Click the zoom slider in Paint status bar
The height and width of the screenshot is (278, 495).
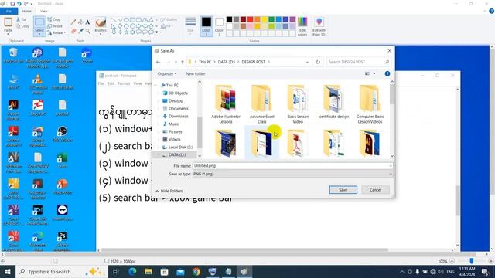point(471,261)
